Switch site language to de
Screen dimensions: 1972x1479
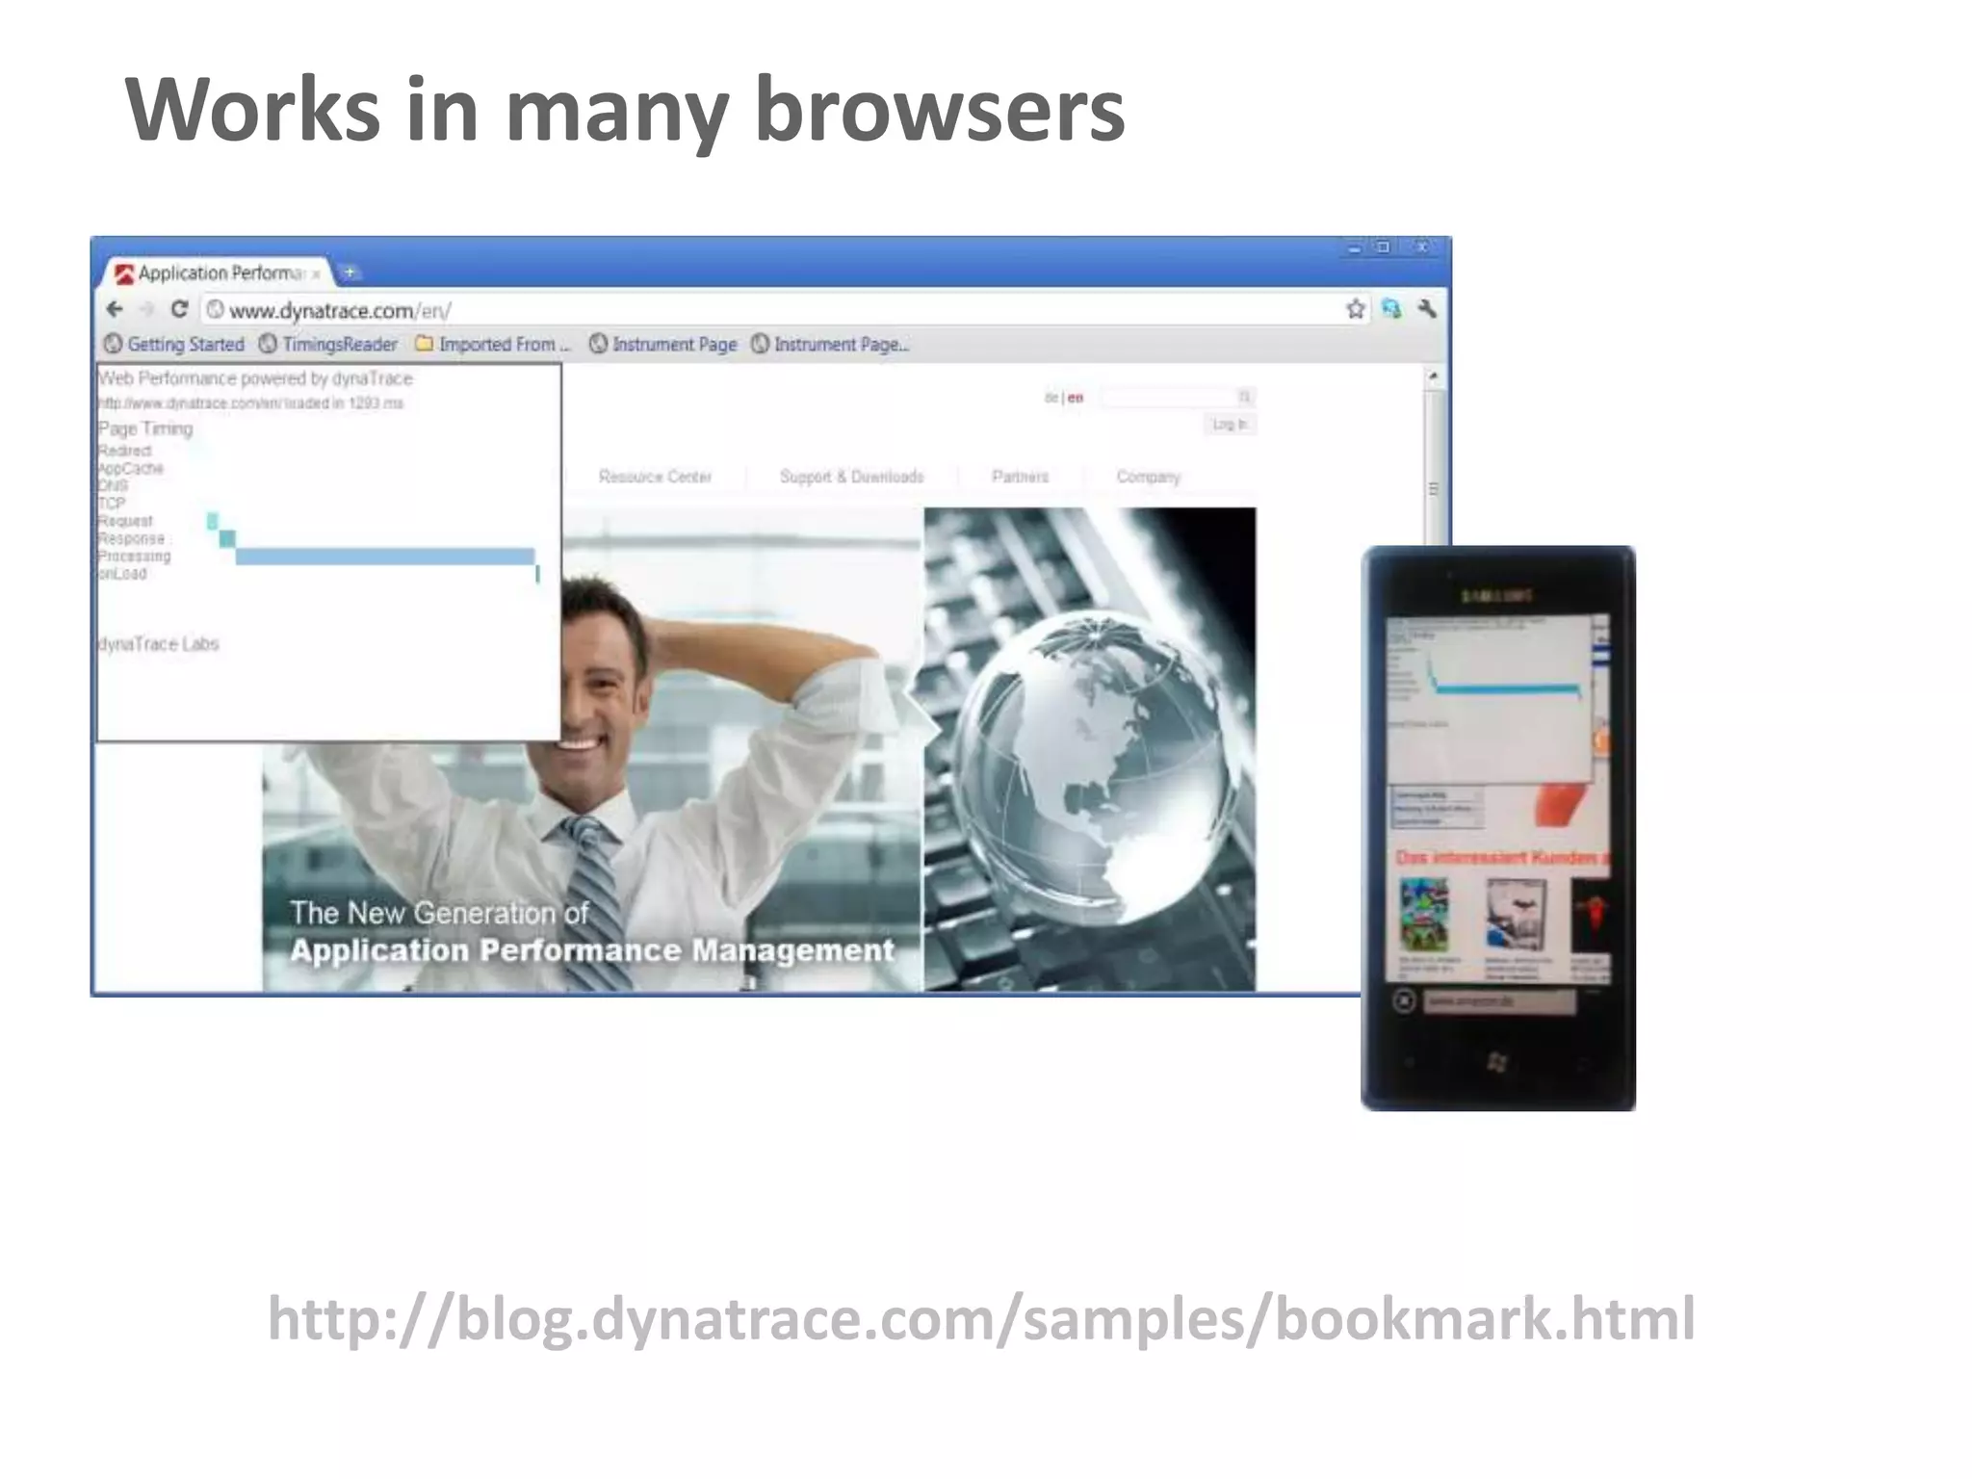1051,398
